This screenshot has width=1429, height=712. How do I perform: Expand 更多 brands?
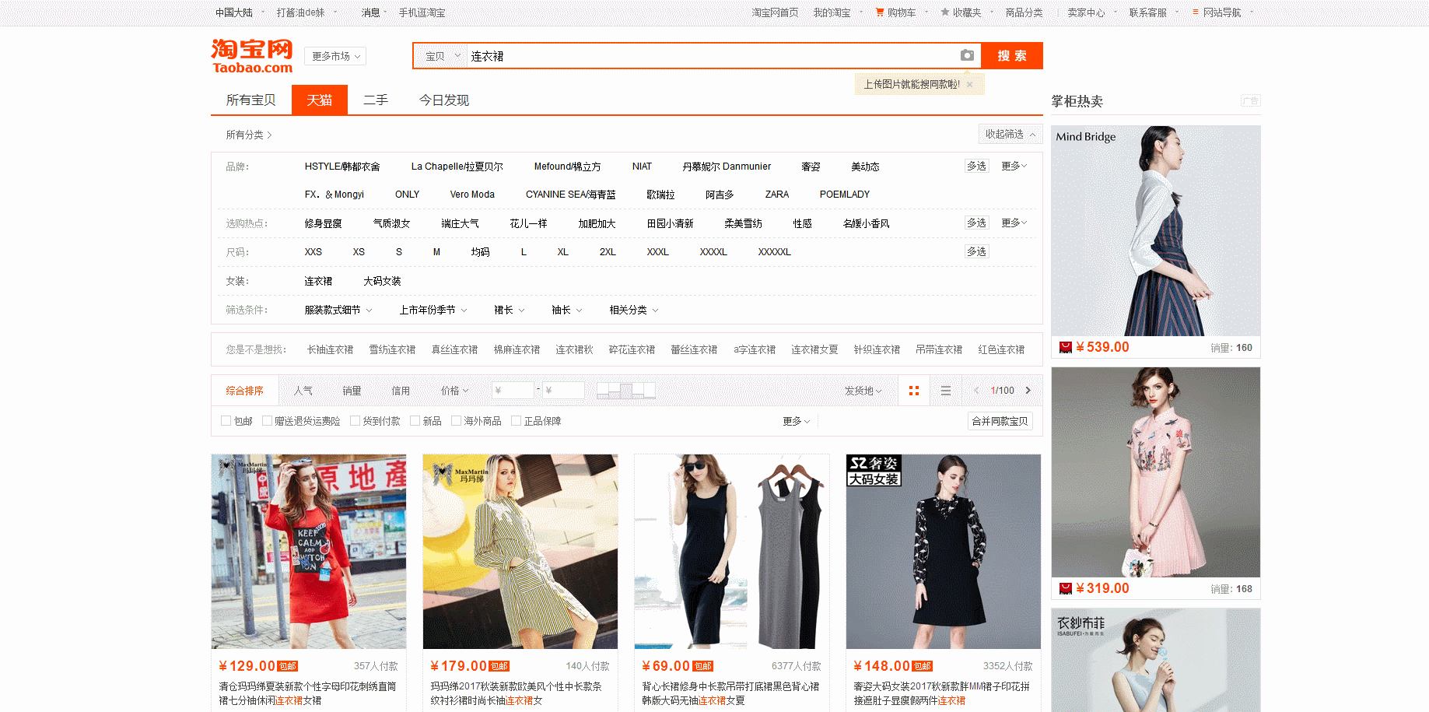pyautogui.click(x=1014, y=166)
